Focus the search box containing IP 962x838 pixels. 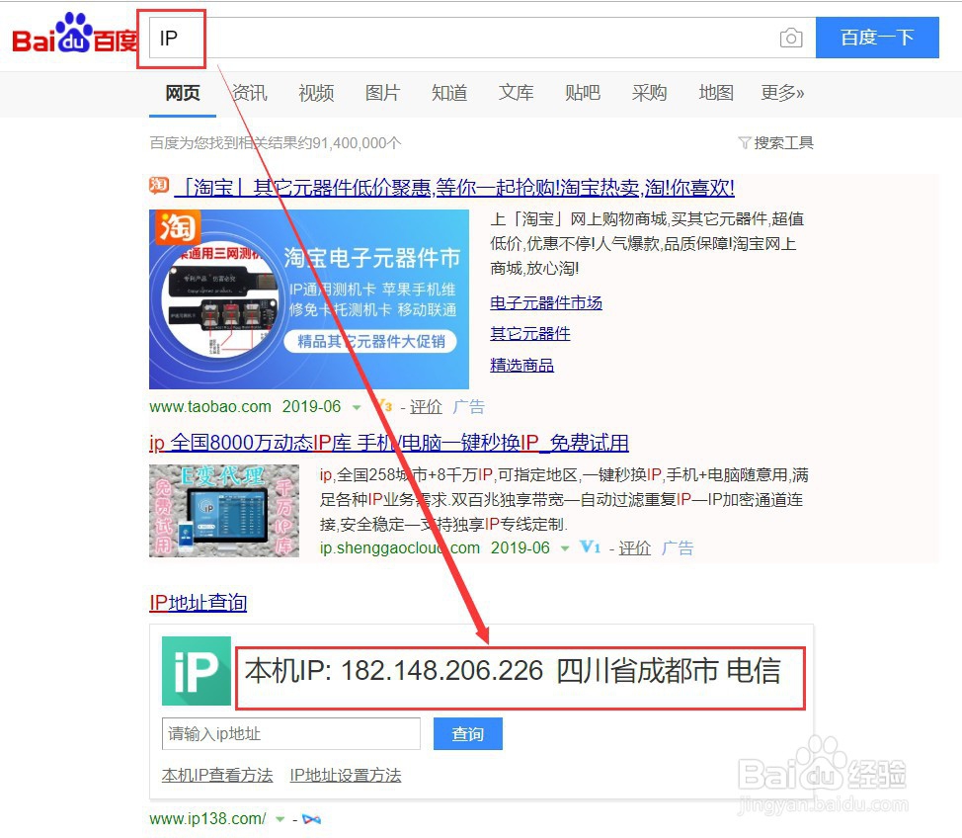click(x=482, y=38)
